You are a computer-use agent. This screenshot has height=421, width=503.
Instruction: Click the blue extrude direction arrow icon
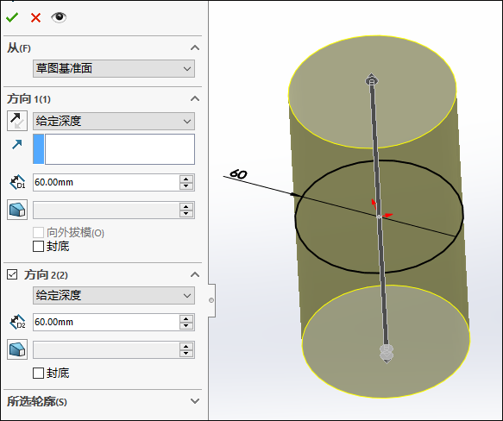(x=17, y=144)
